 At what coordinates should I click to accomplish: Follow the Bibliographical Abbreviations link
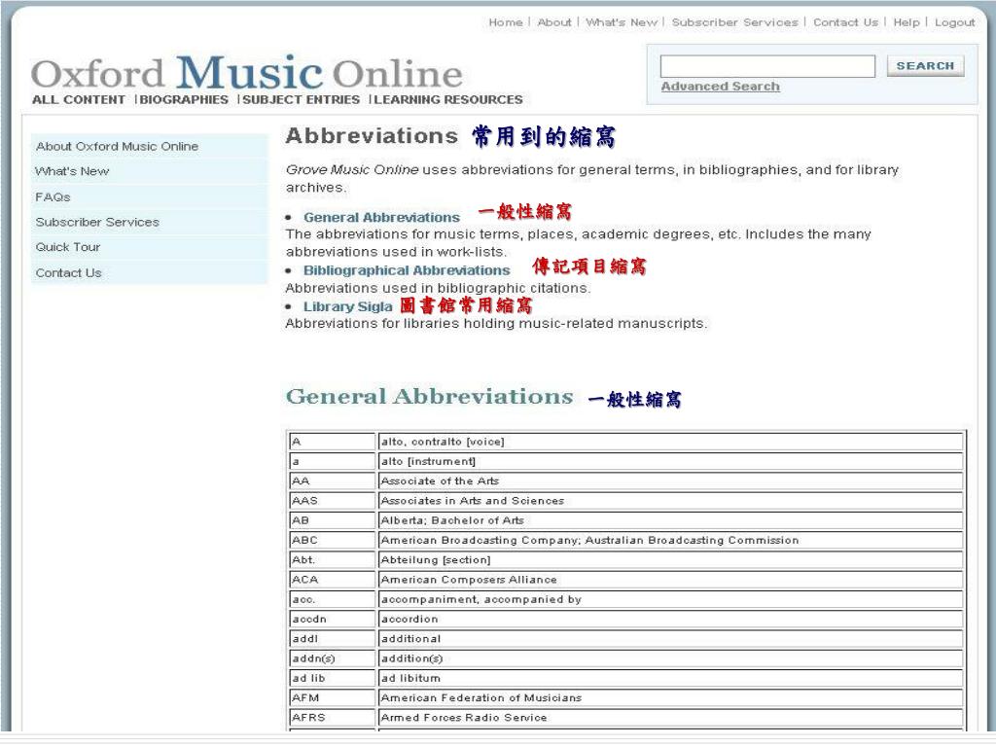[x=407, y=270]
